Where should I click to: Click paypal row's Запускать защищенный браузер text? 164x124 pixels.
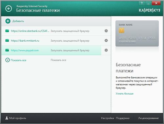(70, 51)
